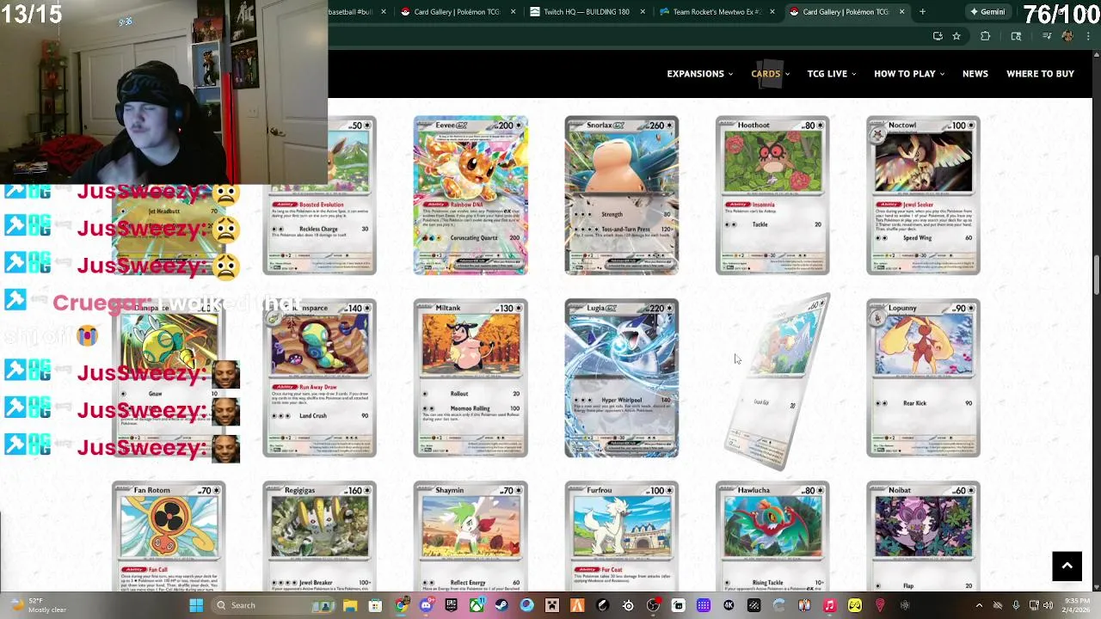Screen dimensions: 1101x619
Task: Click the page vertical scrollbar thumb
Action: coord(1096,275)
